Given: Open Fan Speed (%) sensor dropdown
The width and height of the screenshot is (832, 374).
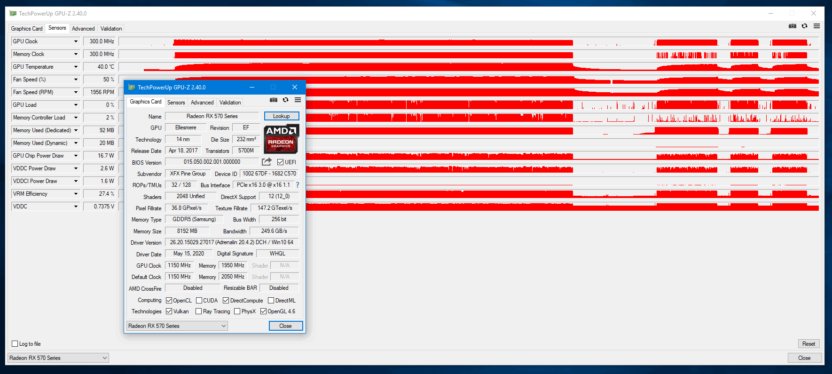Looking at the screenshot, I should pyautogui.click(x=76, y=80).
